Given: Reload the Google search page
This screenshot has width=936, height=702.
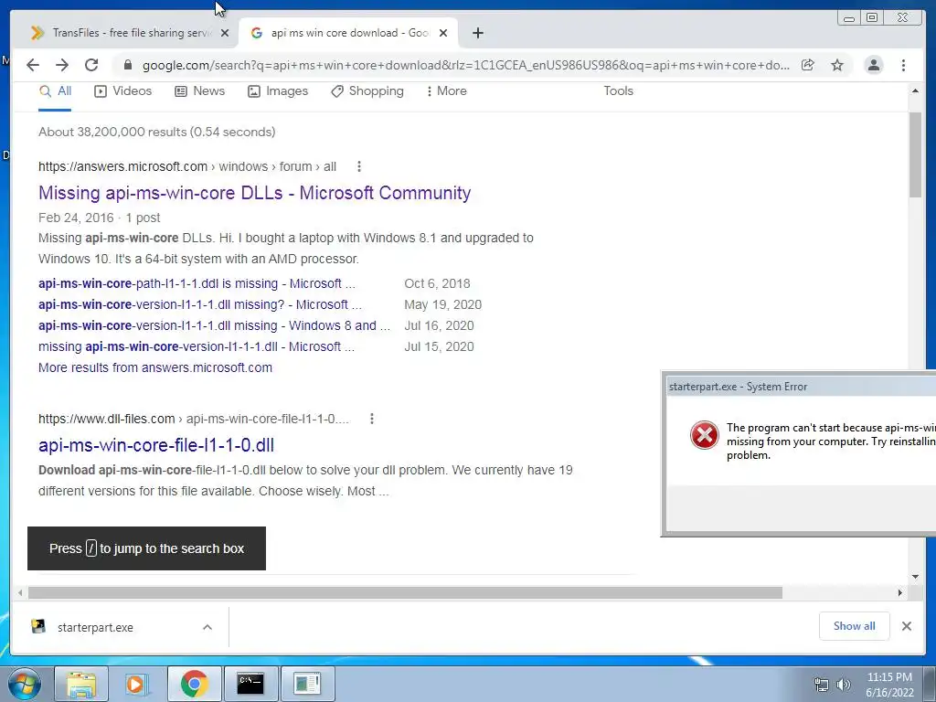Looking at the screenshot, I should click(x=91, y=65).
